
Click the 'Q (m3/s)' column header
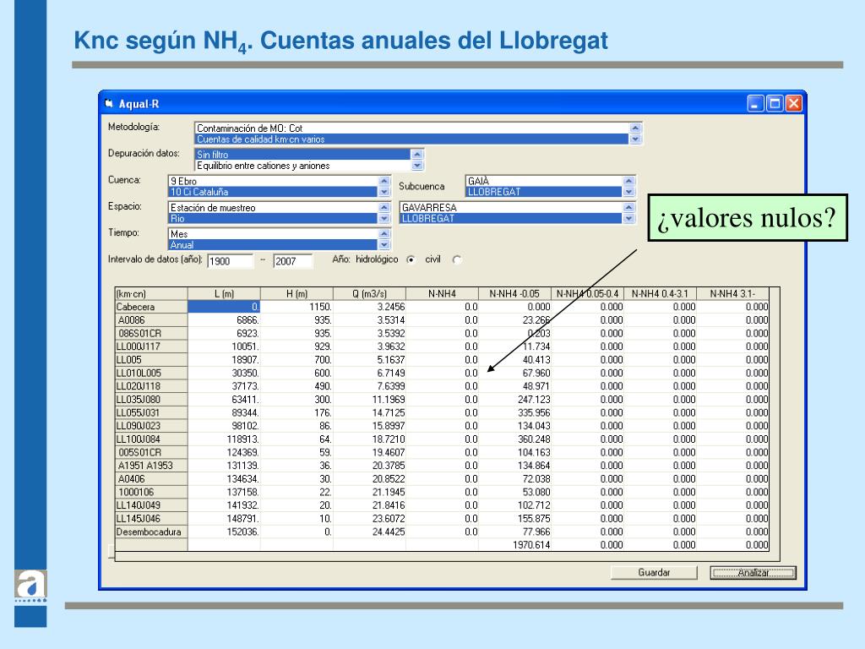point(370,293)
